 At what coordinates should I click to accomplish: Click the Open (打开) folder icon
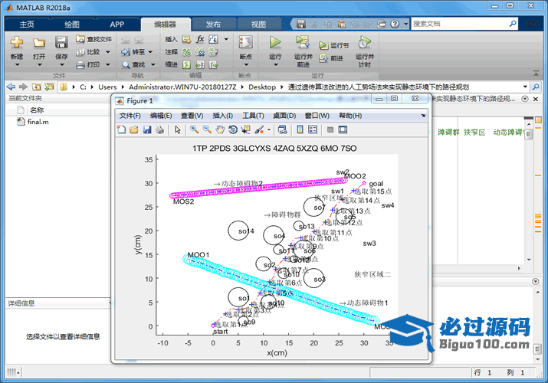39,43
